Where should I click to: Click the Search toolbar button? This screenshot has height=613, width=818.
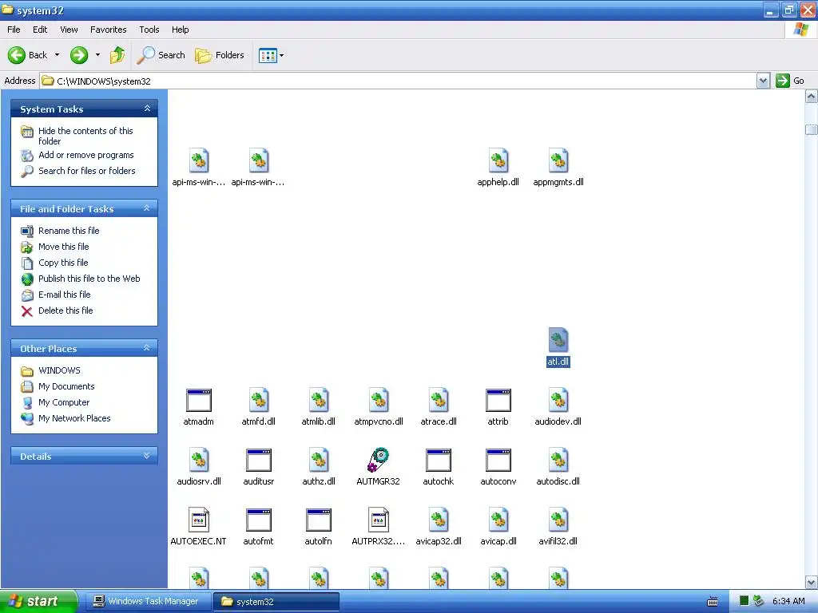click(161, 55)
